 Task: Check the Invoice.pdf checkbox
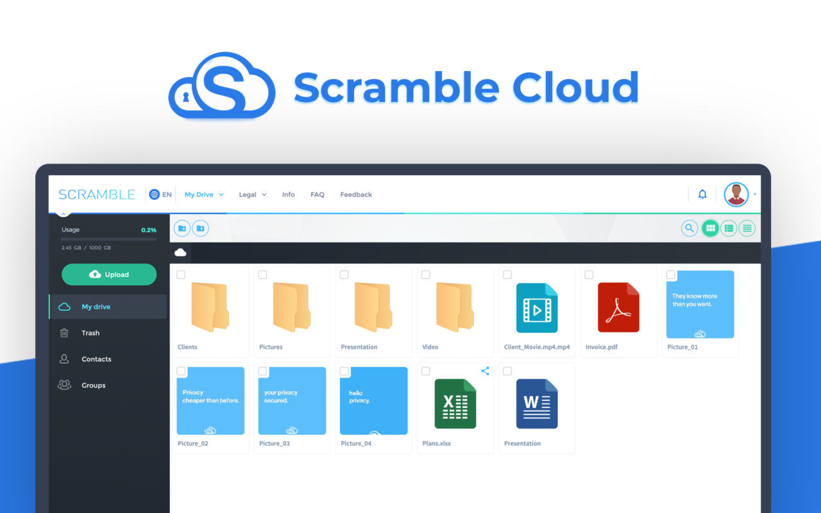[588, 274]
